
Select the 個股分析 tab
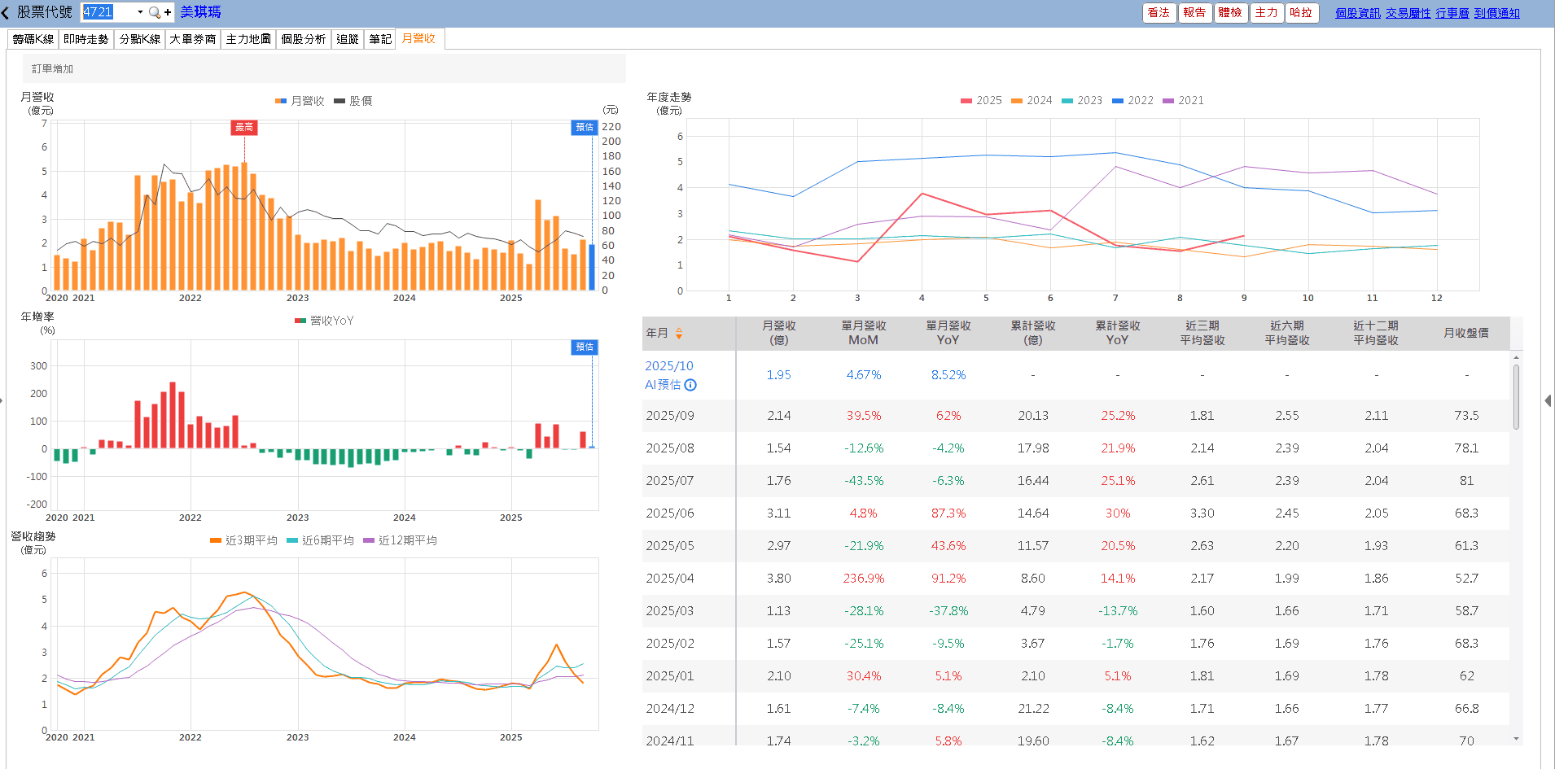(304, 39)
